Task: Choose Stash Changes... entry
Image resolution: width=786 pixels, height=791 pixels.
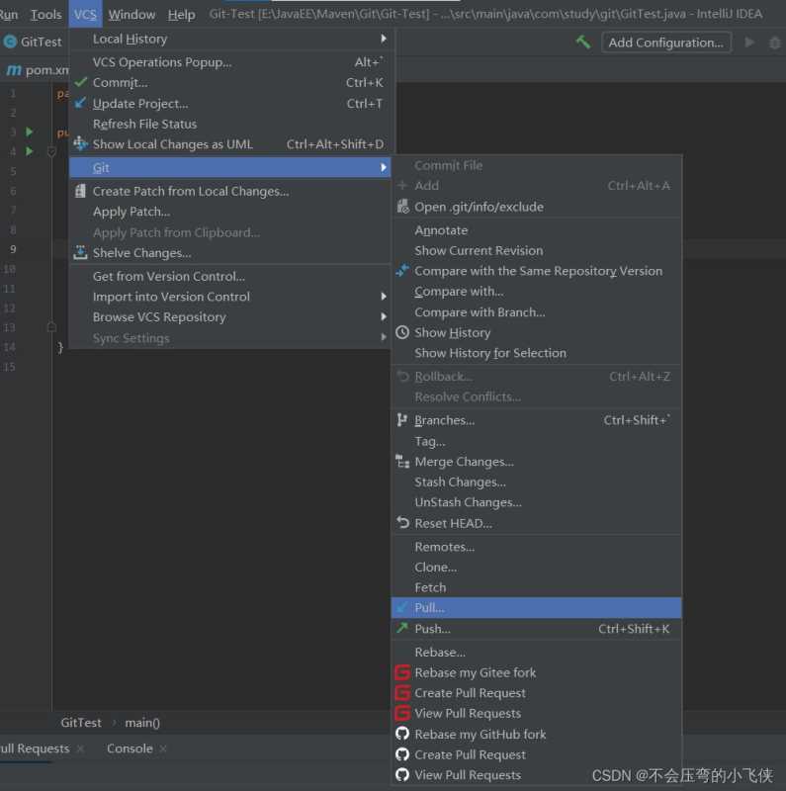Action: click(536, 482)
